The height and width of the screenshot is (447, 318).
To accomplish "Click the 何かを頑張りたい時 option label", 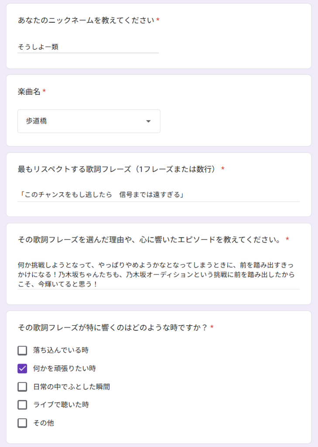I will (x=65, y=368).
